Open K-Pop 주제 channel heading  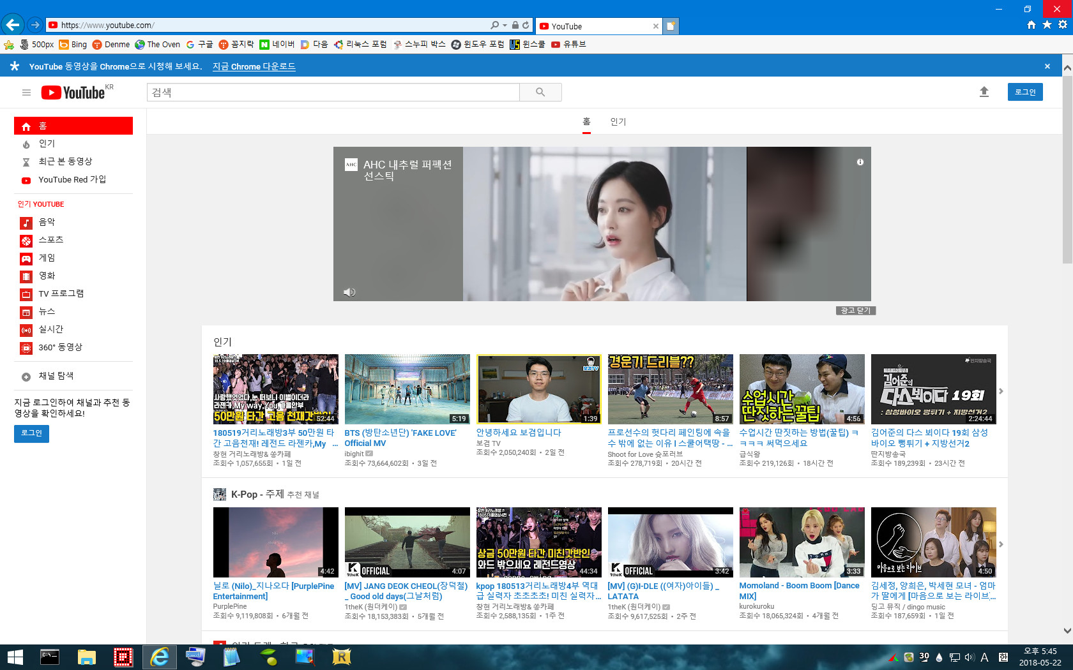257,495
